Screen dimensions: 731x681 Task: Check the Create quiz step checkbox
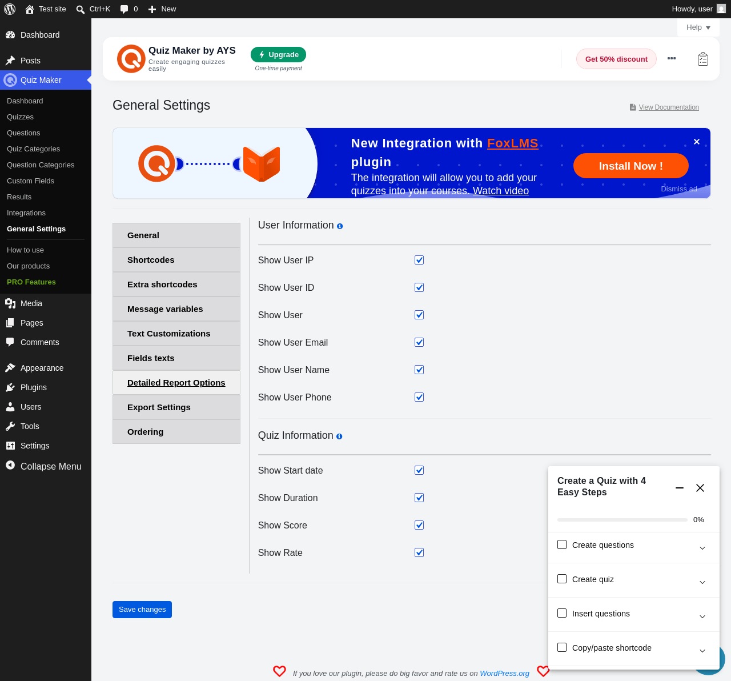click(x=562, y=579)
